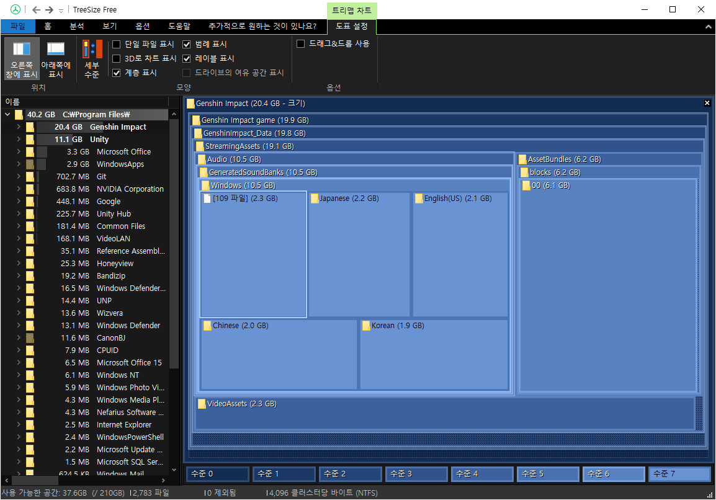Collapse the ribbon with the chevron arrow
Image resolution: width=716 pixels, height=500 pixels.
(x=708, y=27)
